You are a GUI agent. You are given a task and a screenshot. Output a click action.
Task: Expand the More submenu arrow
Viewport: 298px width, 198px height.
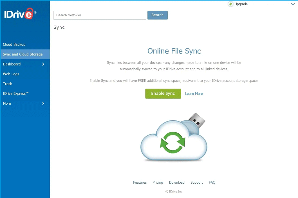(43, 103)
